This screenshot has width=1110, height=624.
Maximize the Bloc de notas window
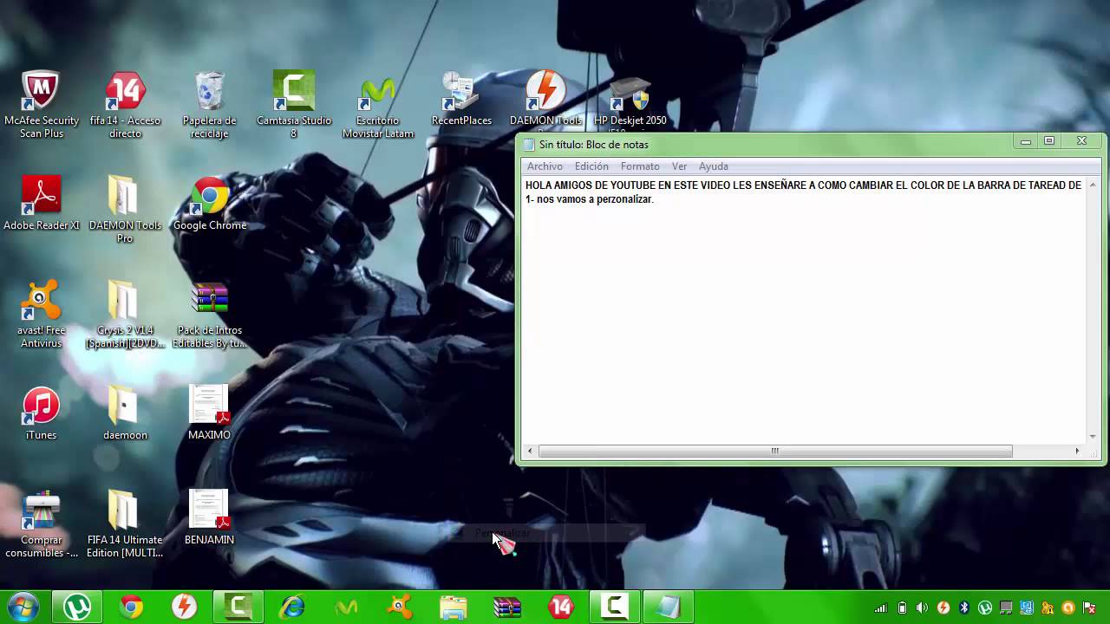click(1049, 141)
